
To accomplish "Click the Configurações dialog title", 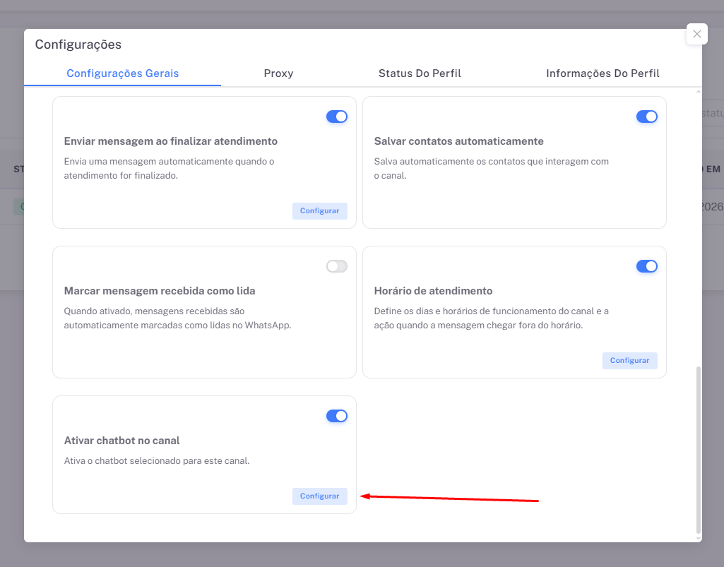I will point(78,44).
